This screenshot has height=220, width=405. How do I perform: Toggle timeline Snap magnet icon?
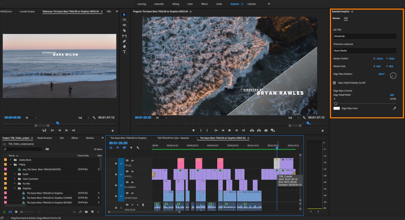tap(118, 148)
